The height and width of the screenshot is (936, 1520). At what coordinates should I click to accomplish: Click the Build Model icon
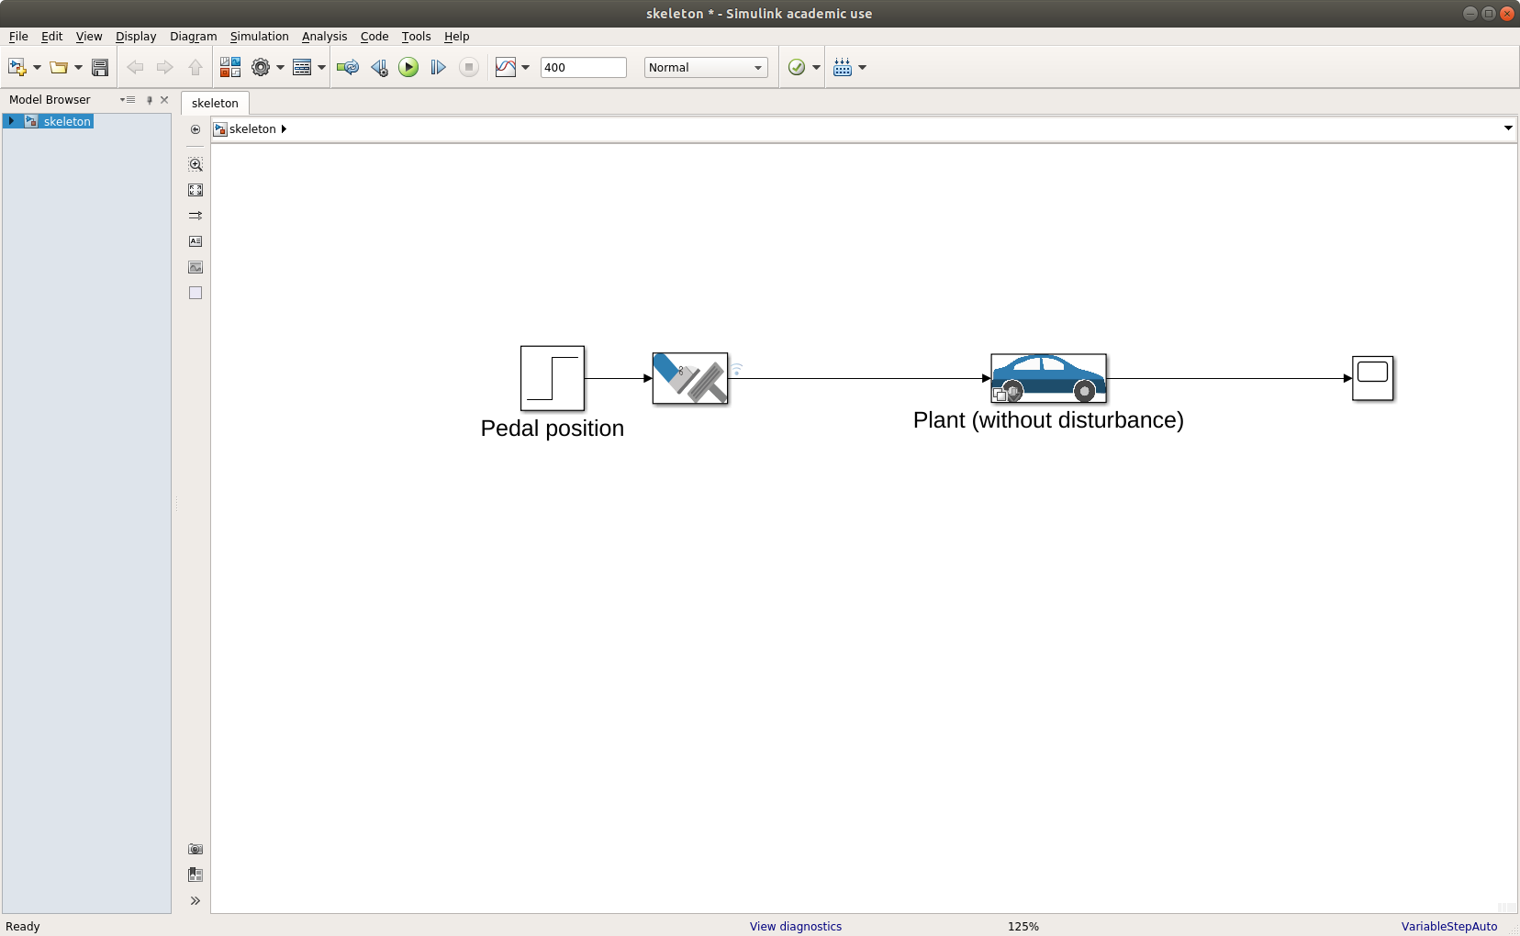click(x=843, y=67)
